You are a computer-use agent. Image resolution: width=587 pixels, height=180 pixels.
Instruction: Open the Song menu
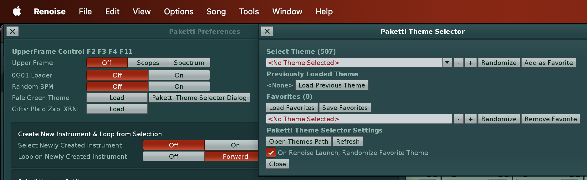(x=216, y=12)
